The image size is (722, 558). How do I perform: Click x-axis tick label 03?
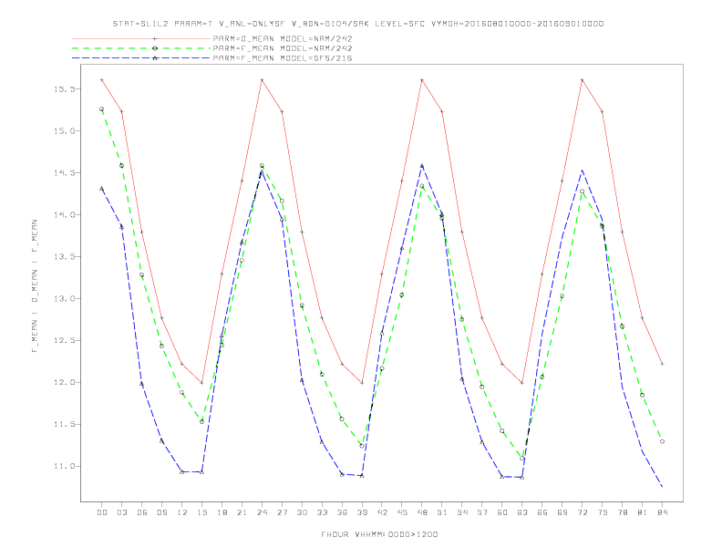tap(122, 512)
